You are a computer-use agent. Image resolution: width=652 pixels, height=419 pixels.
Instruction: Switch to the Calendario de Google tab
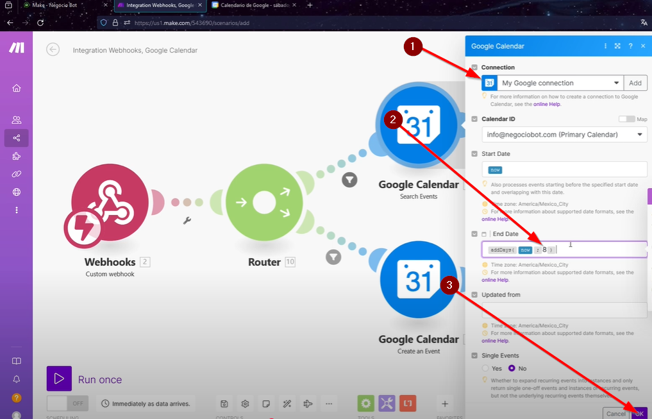(x=254, y=5)
